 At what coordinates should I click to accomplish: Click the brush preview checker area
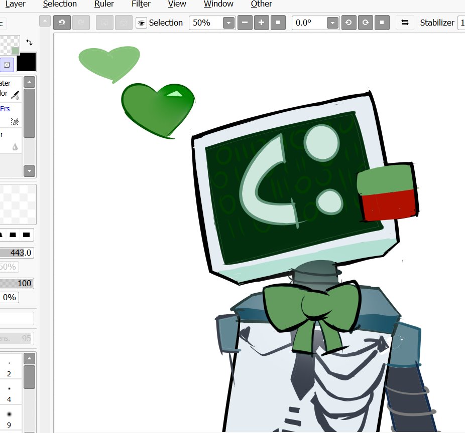click(x=18, y=204)
